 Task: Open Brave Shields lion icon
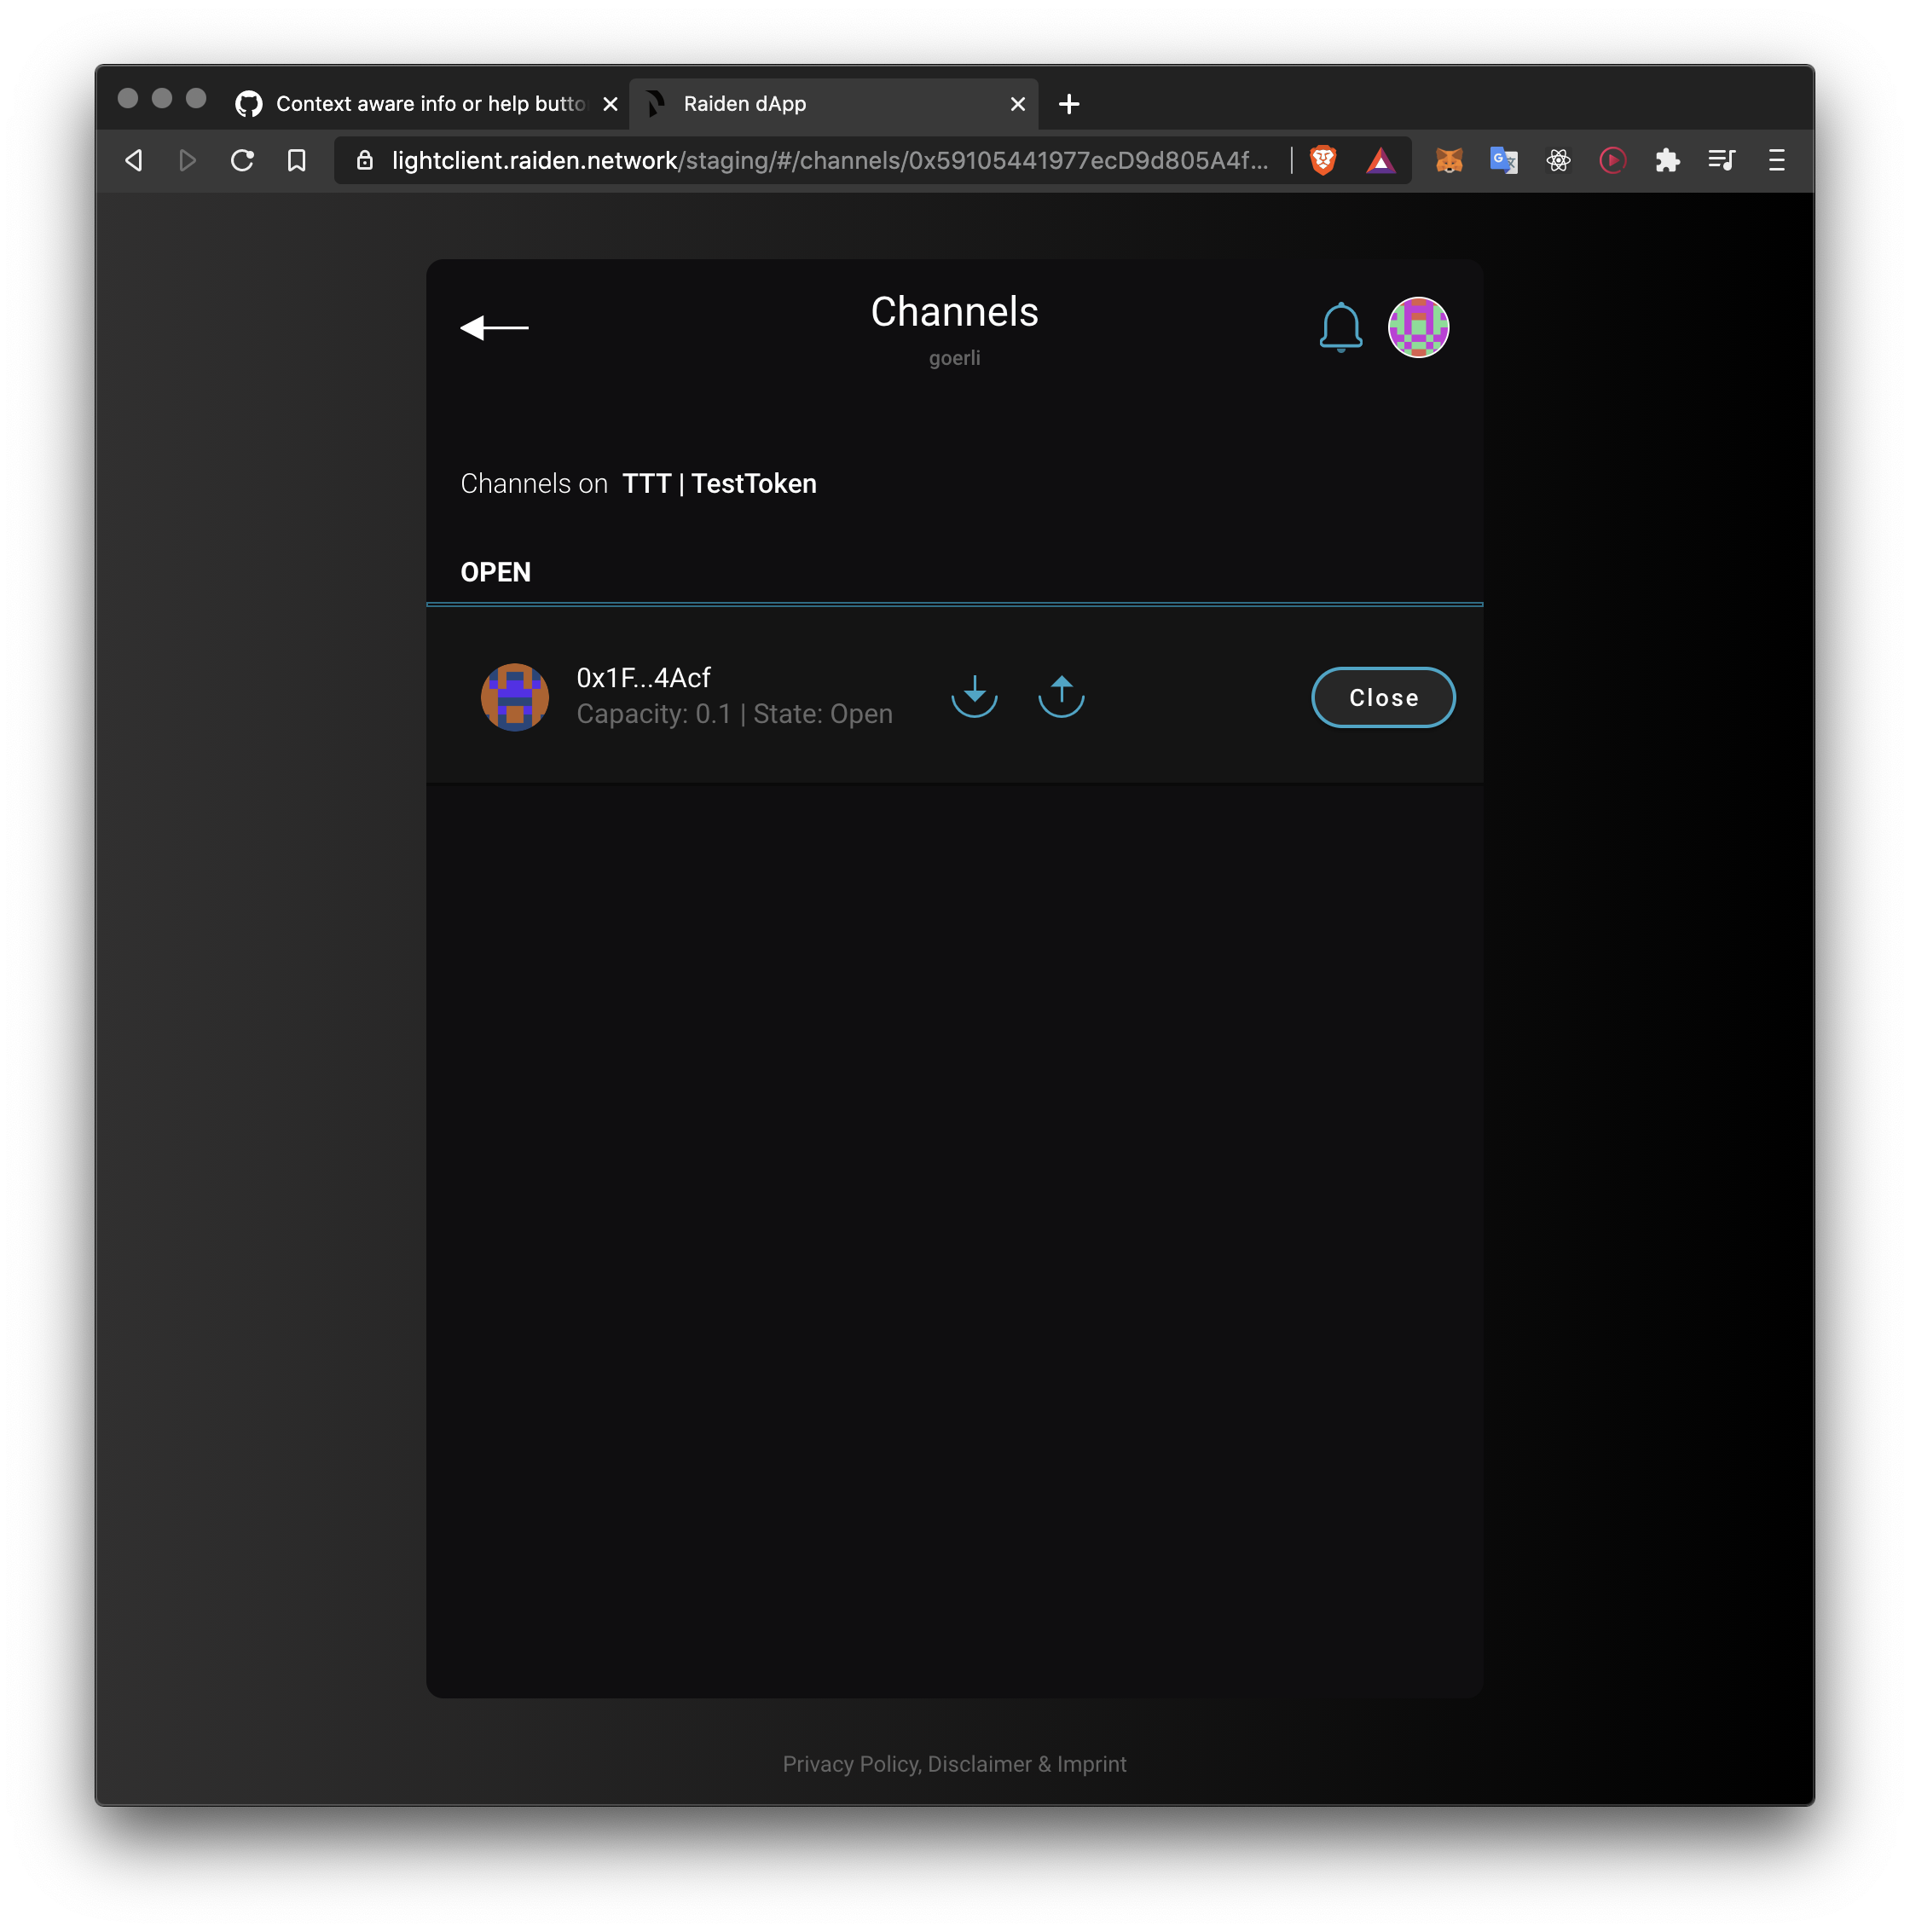(1323, 160)
